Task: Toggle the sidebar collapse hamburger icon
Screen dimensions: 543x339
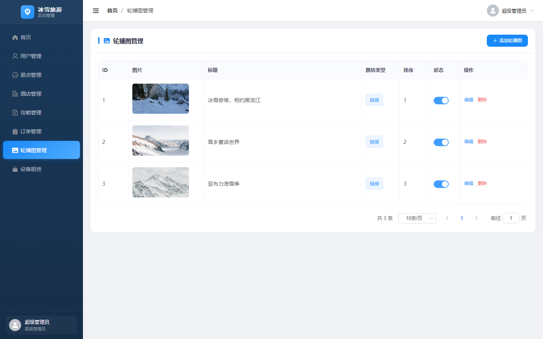Action: click(96, 11)
